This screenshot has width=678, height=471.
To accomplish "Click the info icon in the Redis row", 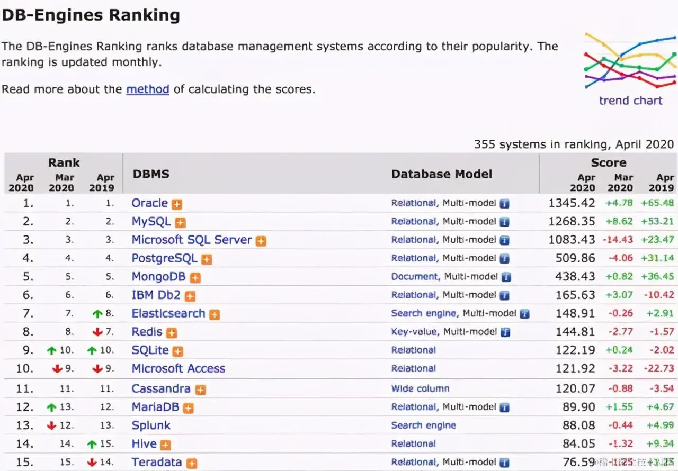I will 506,332.
